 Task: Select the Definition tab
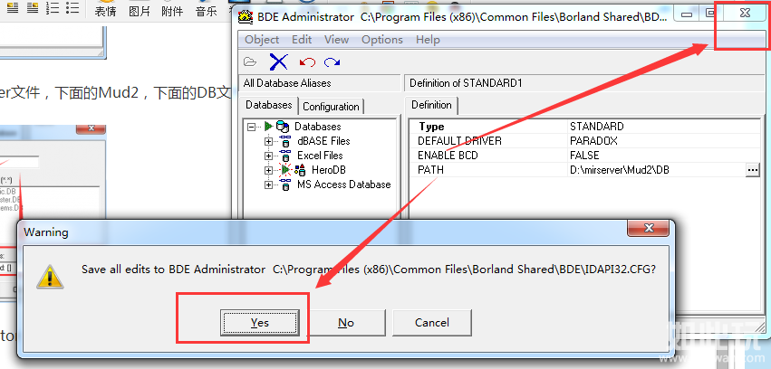pos(431,106)
